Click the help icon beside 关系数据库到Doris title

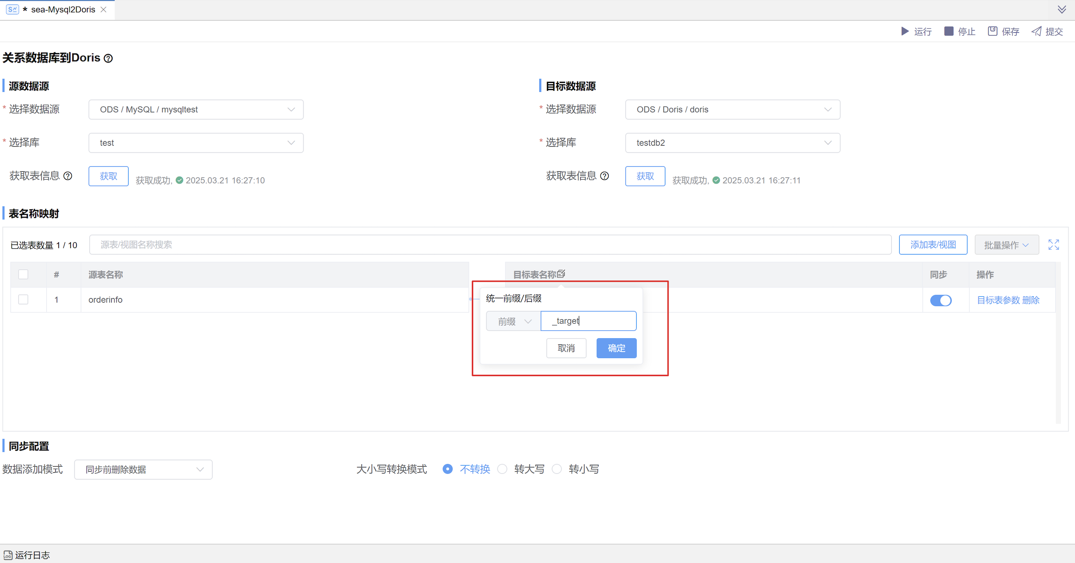108,58
